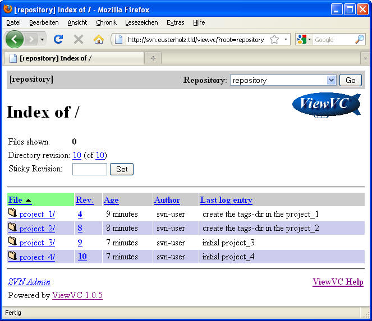Expand the Repository combo box
This screenshot has height=321, width=372.
pos(330,80)
